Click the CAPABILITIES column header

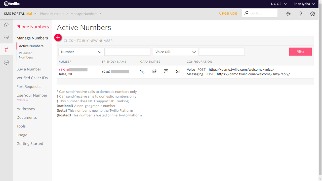pos(150,62)
